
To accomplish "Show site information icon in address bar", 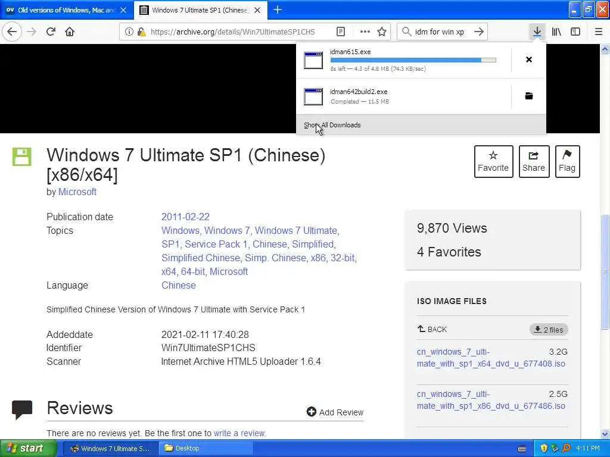I will pos(129,32).
